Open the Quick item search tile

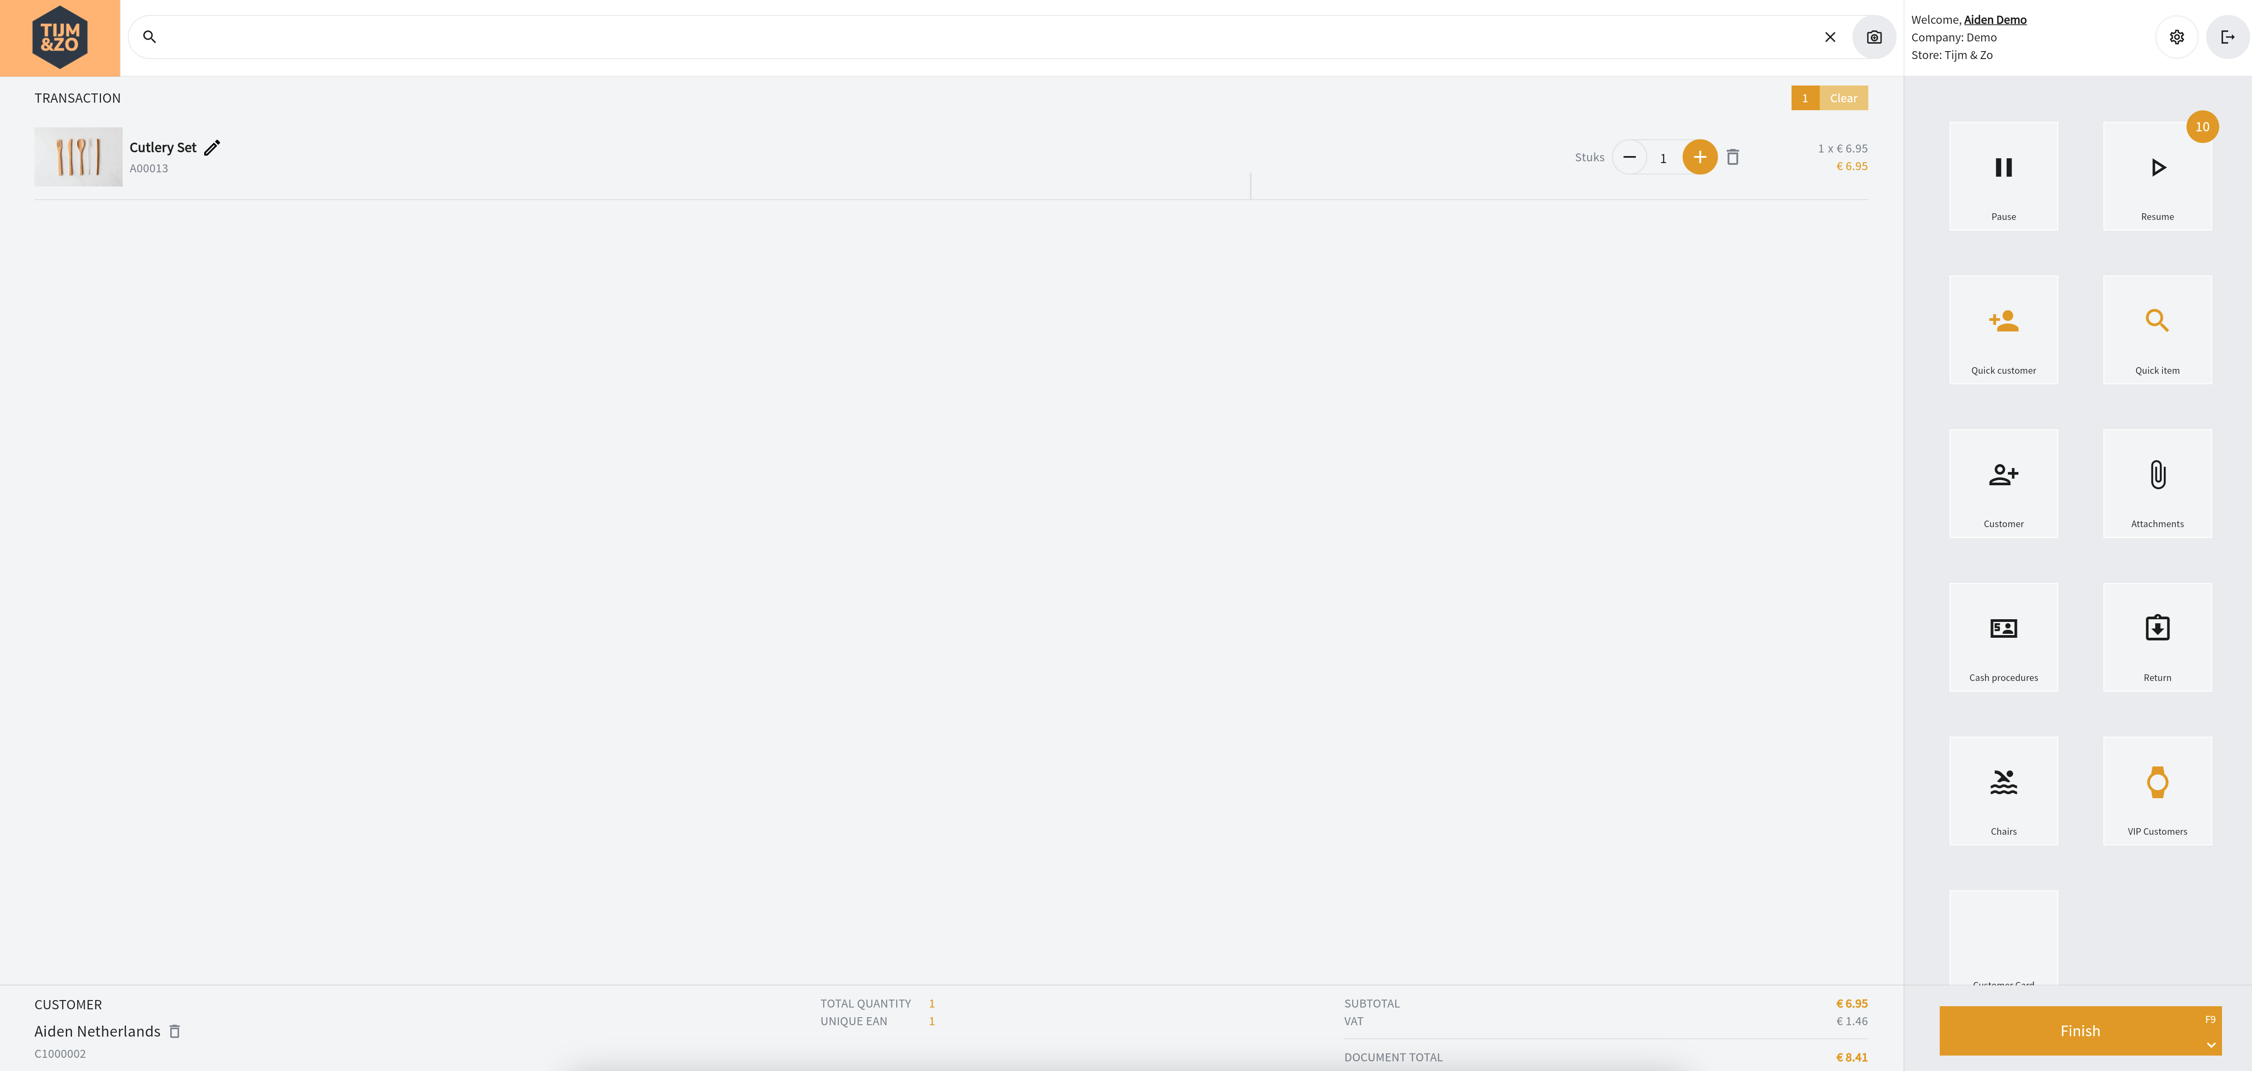click(2157, 330)
